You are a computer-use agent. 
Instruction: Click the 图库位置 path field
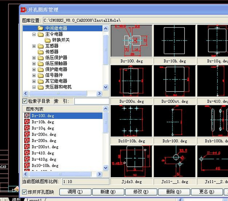(x=135, y=20)
